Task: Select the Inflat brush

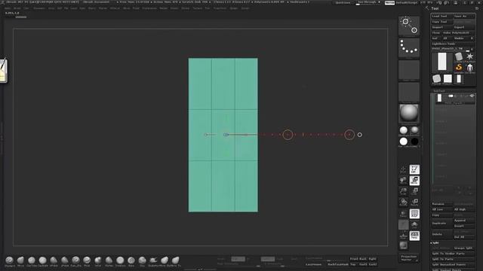Action: pyautogui.click(x=98, y=261)
